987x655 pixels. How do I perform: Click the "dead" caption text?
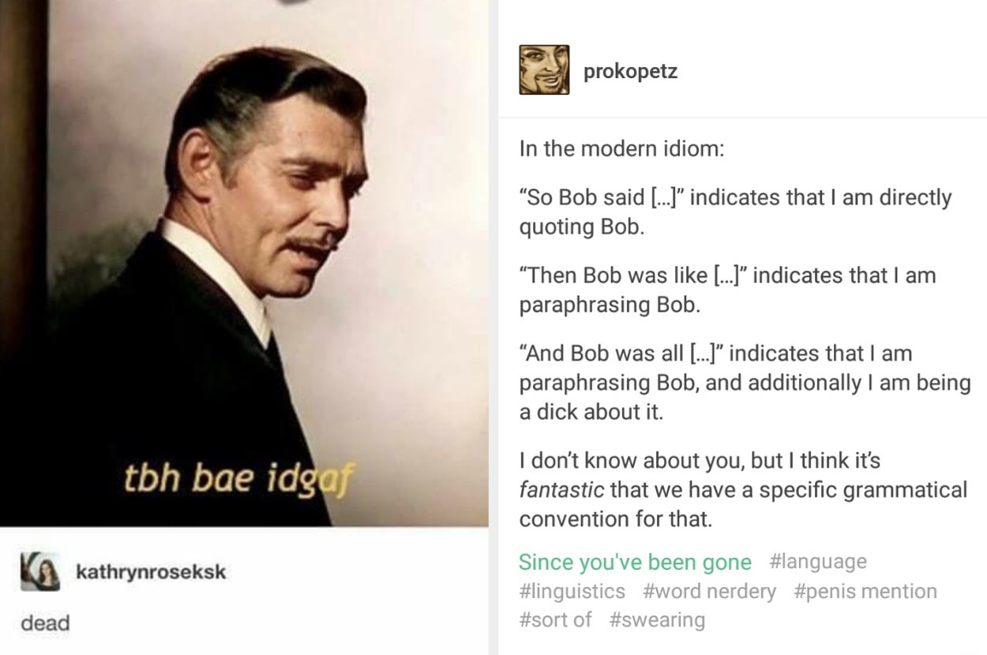coord(45,623)
